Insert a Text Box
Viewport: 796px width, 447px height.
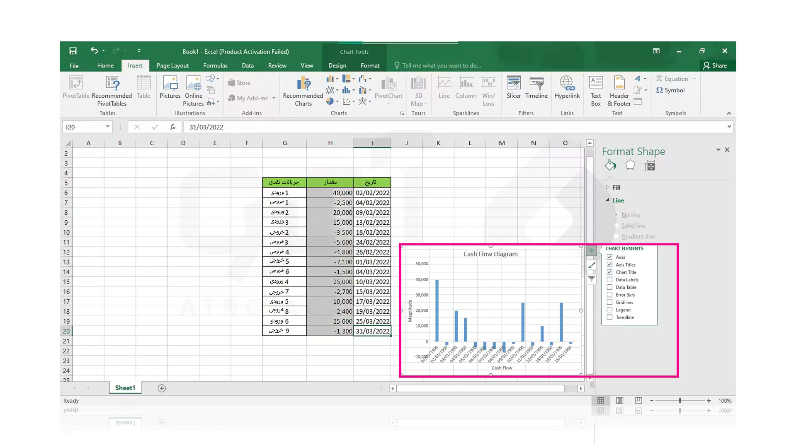596,91
